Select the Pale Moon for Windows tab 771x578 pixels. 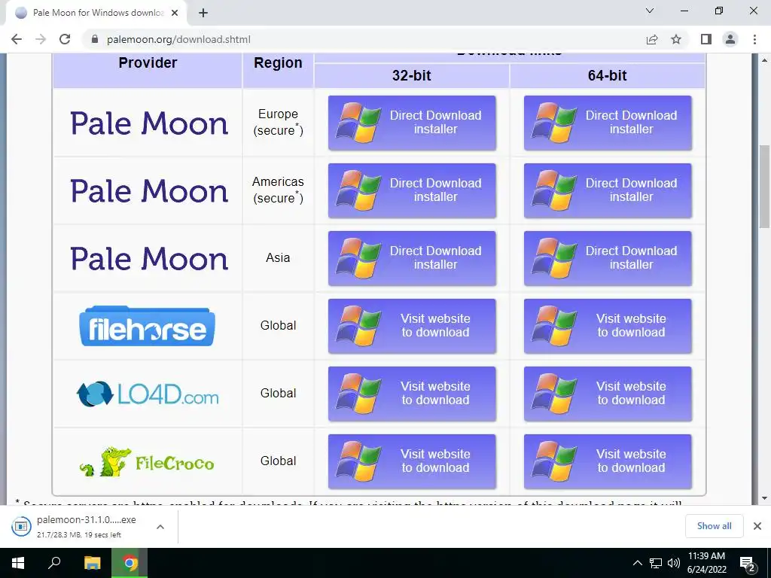pyautogui.click(x=96, y=14)
